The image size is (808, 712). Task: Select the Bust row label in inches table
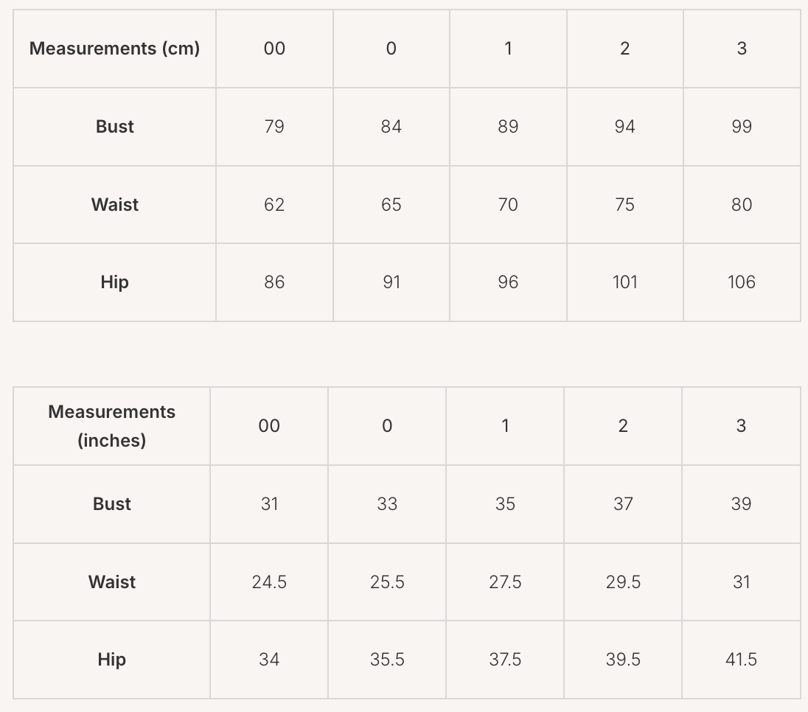(112, 504)
